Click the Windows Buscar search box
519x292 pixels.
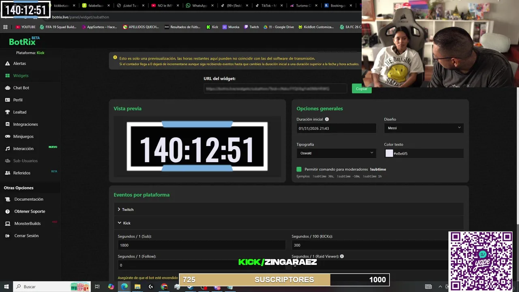pos(53,287)
